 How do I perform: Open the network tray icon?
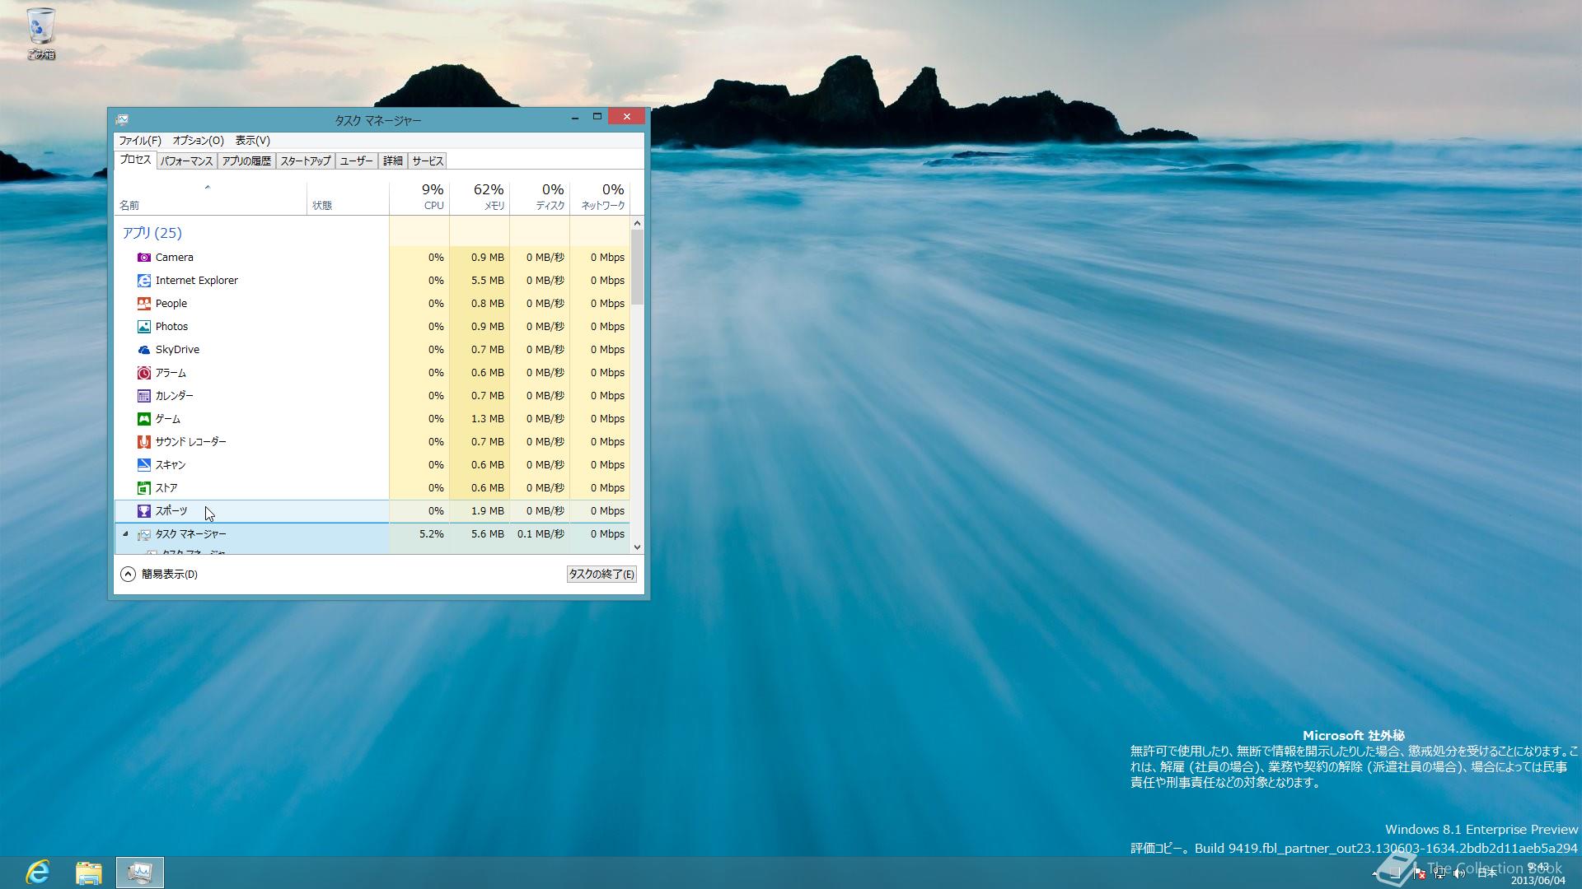pos(1439,873)
